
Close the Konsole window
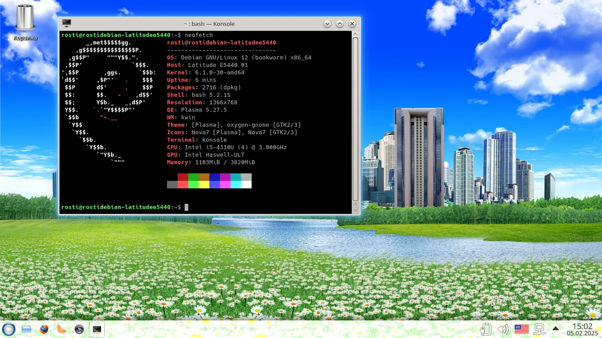pos(352,24)
